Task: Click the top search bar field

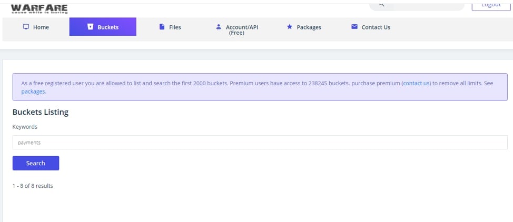Action: (417, 6)
